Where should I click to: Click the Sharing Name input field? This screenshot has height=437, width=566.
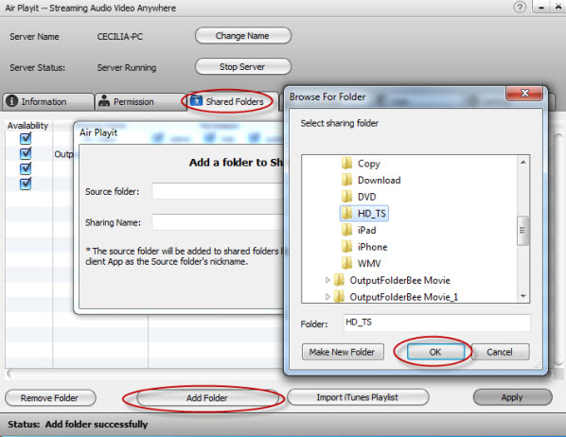pyautogui.click(x=218, y=222)
